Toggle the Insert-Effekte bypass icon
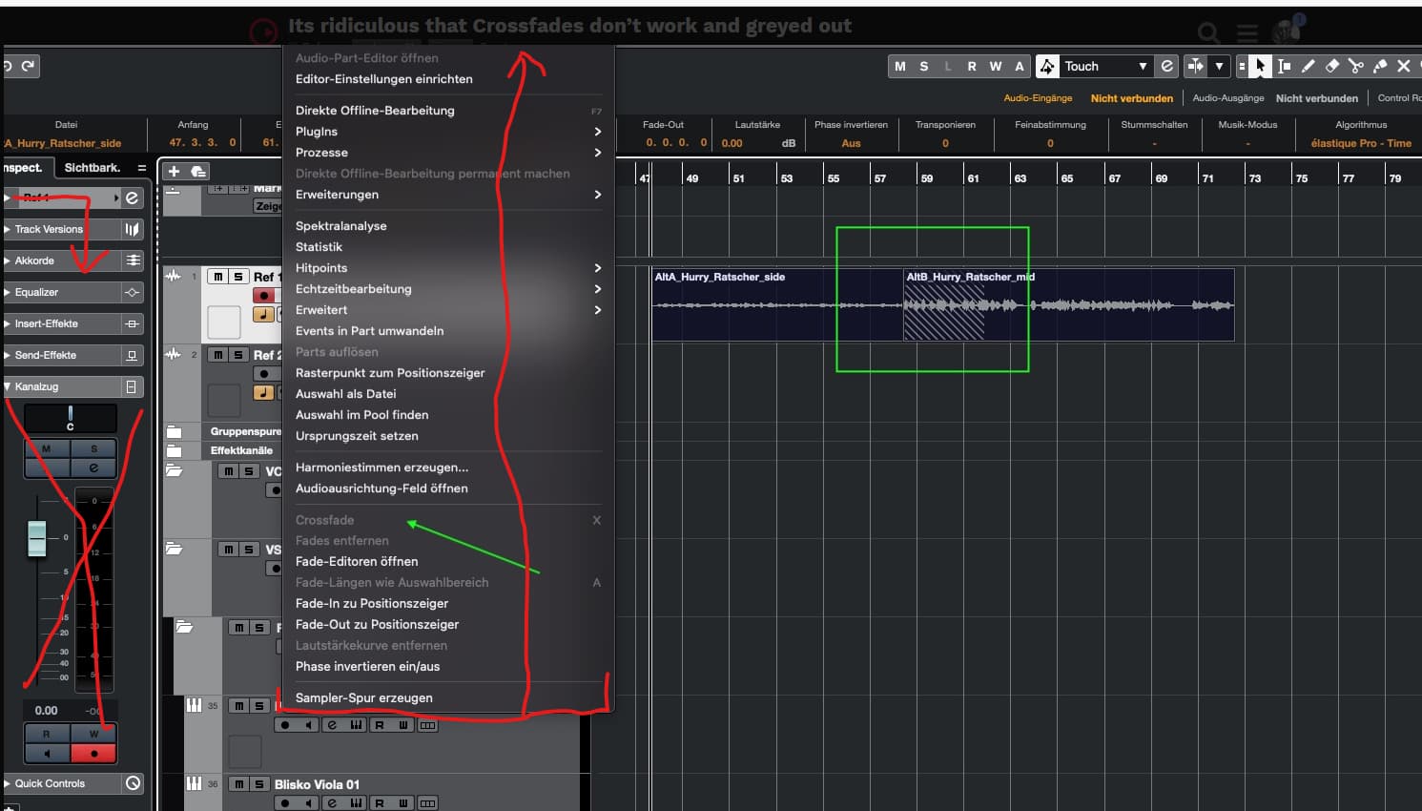Screen dimensions: 1422x811 (133, 323)
